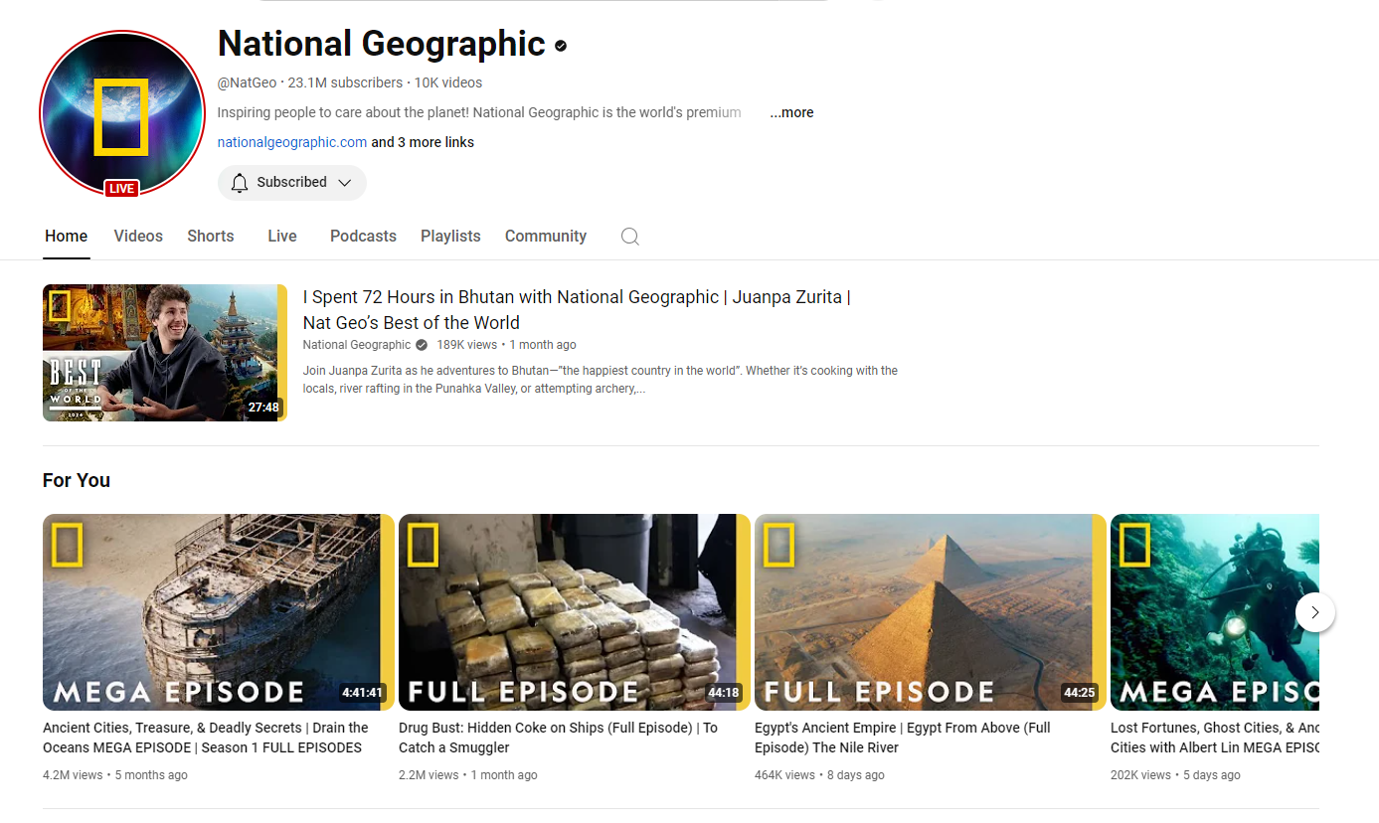Viewport: 1379px width, 823px height.
Task: Open the Shorts tab
Action: (x=211, y=237)
